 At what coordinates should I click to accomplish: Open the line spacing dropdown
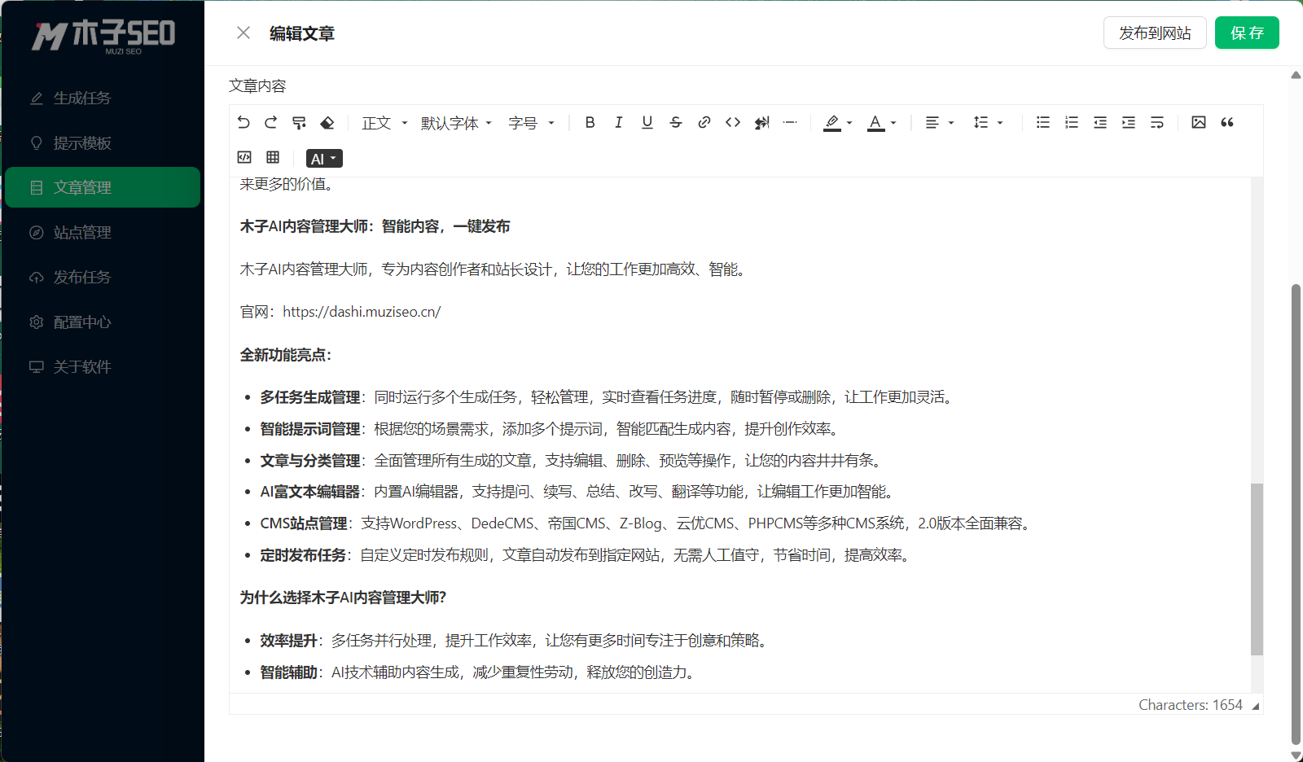coord(988,122)
